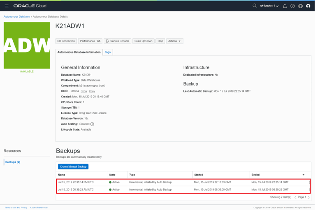Switch to the Tags tab
The width and height of the screenshot is (315, 210).
(x=108, y=52)
